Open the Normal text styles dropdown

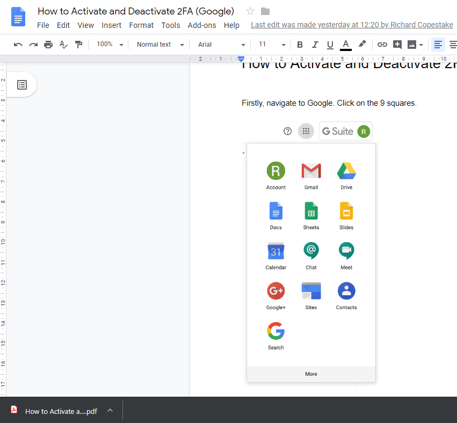161,44
